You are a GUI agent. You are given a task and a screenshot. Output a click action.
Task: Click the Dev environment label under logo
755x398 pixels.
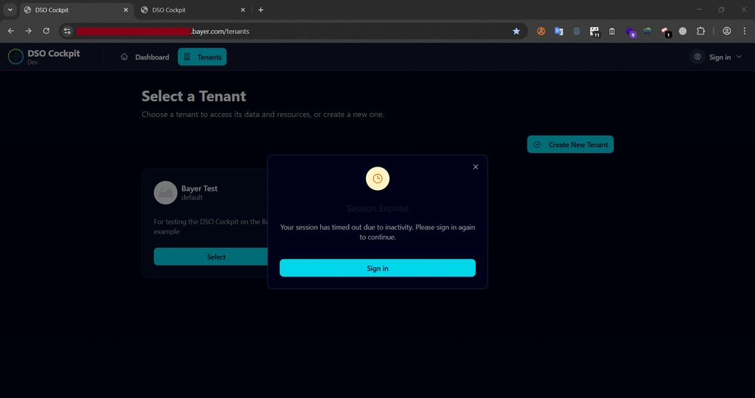(32, 63)
